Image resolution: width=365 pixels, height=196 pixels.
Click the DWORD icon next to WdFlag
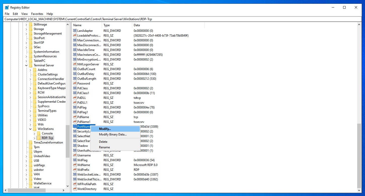75,160
